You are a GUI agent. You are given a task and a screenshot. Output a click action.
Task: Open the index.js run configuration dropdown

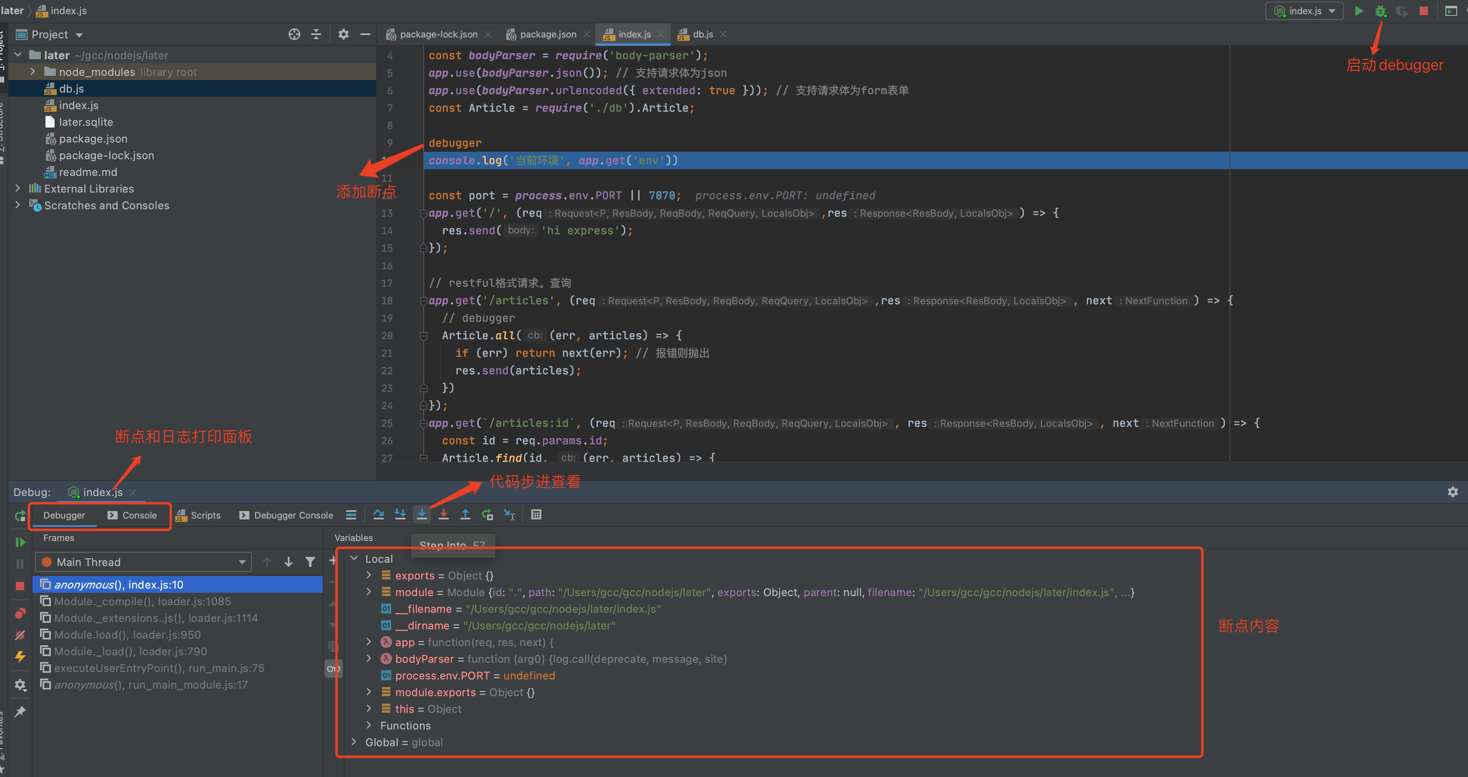[1305, 11]
